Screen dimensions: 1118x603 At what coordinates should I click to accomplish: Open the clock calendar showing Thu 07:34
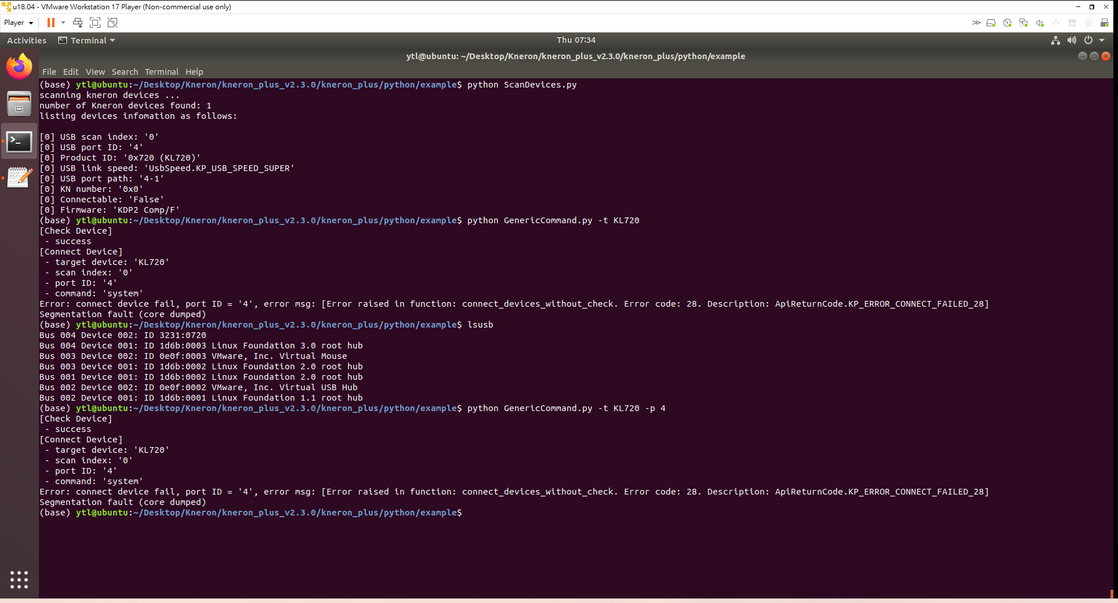coord(576,40)
